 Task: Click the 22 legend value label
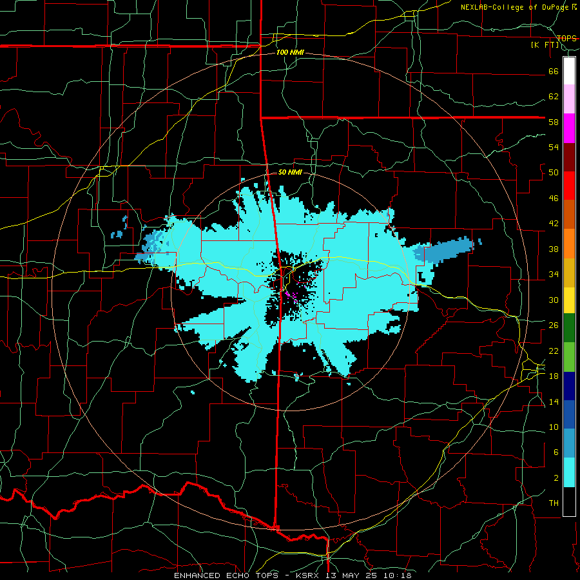(x=554, y=351)
